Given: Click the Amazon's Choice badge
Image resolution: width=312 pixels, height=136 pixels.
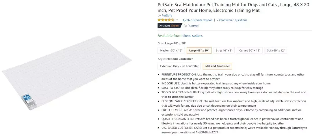Looking at the screenshot, I should coord(169,26).
